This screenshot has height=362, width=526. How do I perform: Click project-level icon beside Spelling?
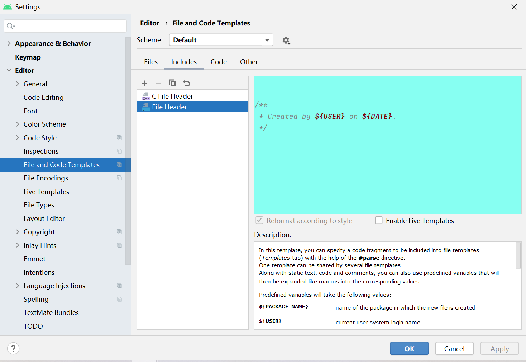click(119, 299)
